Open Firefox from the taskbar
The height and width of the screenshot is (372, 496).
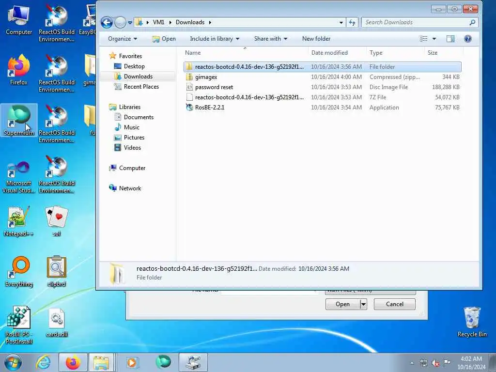[x=73, y=362]
